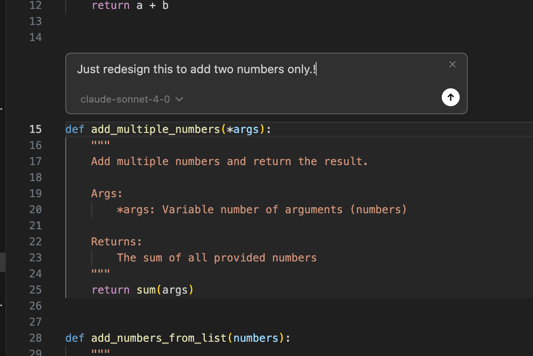This screenshot has height=356, width=533.
Task: Click the add_multiple_numbers function name
Action: click(x=155, y=129)
